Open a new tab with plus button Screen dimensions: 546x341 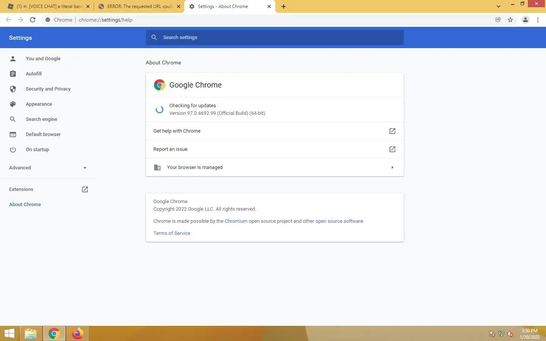[284, 6]
